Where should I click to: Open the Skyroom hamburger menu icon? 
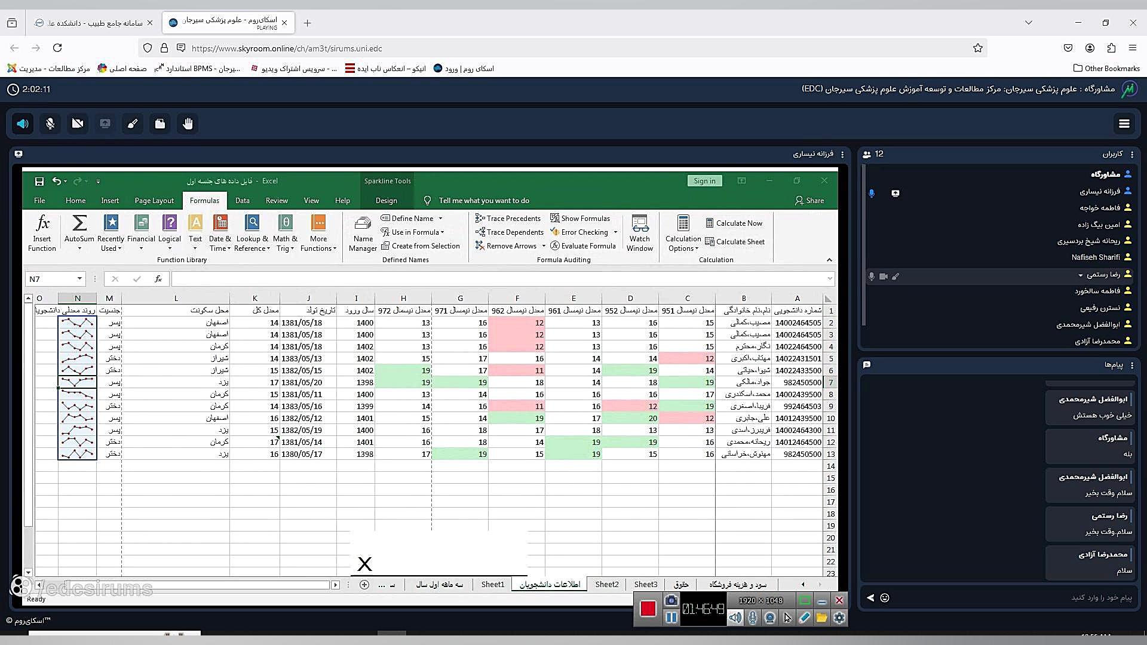click(1124, 124)
